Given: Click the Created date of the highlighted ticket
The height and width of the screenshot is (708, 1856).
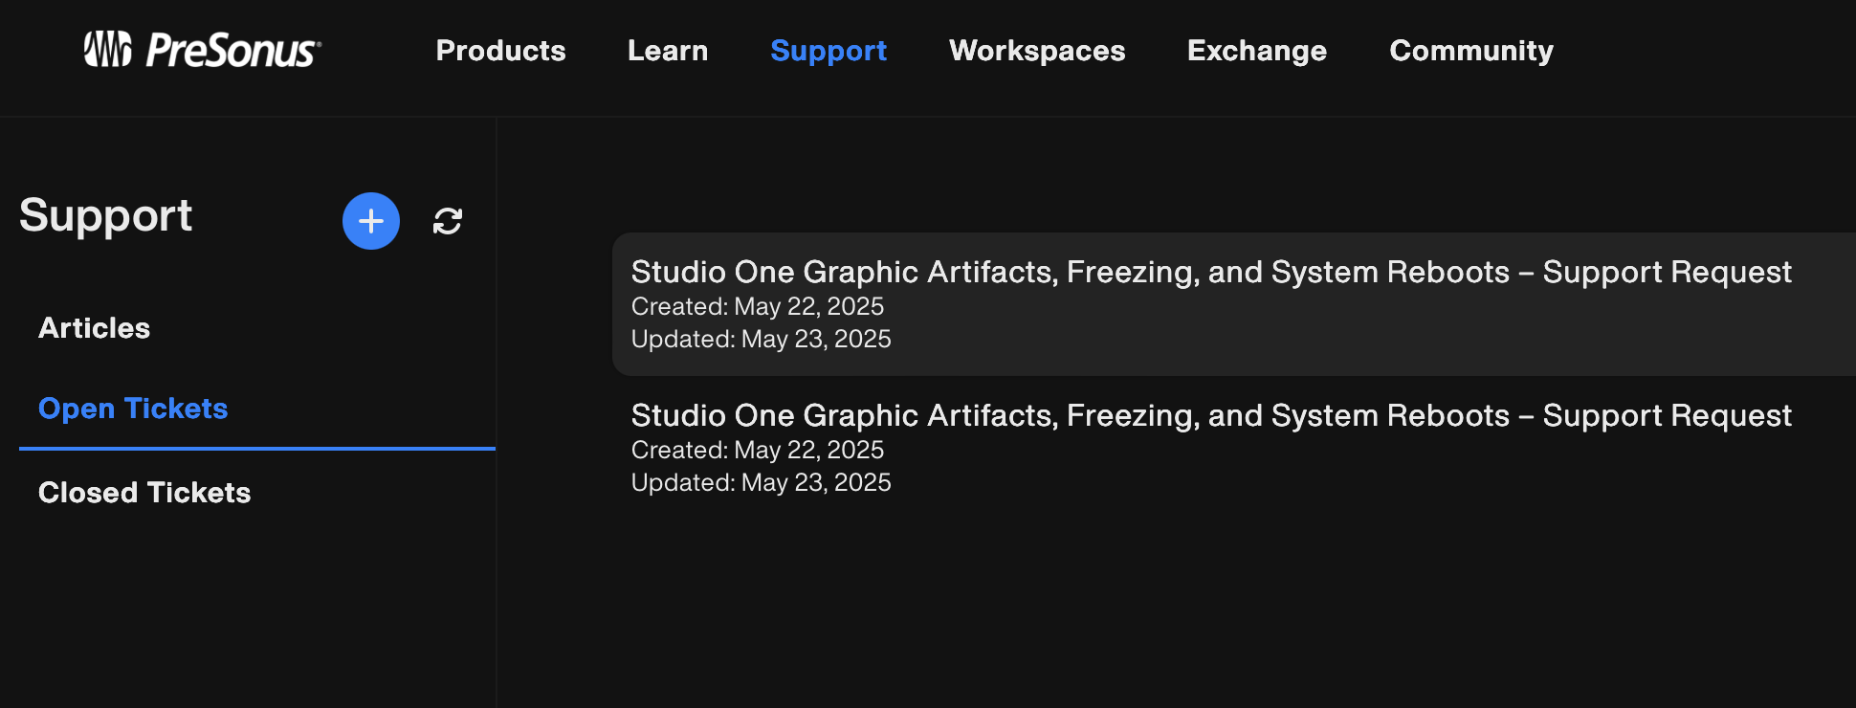Looking at the screenshot, I should (758, 307).
